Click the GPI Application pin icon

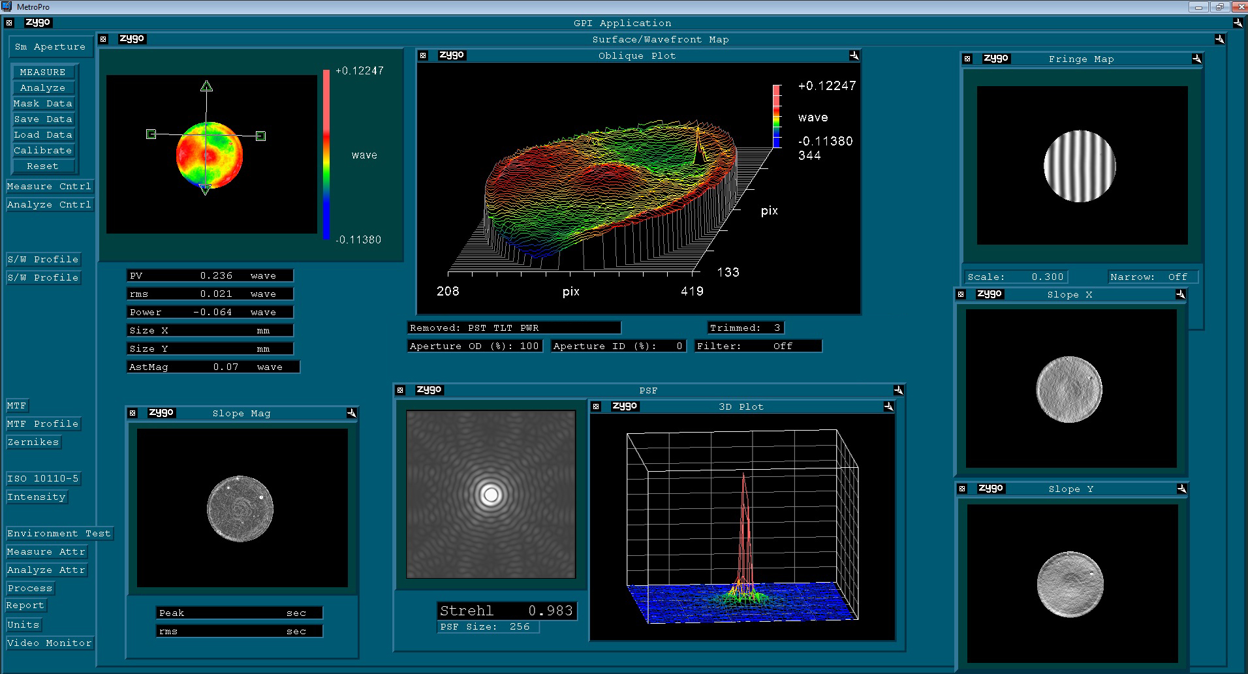click(1238, 23)
